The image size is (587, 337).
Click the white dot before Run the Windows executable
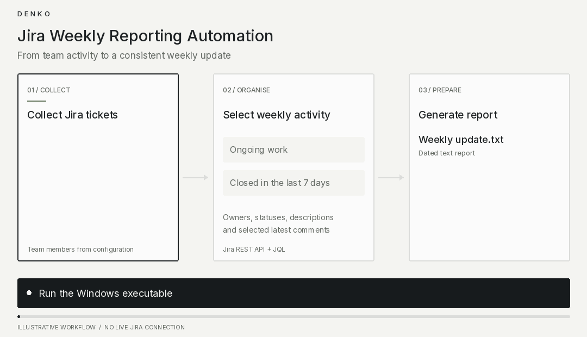29,293
